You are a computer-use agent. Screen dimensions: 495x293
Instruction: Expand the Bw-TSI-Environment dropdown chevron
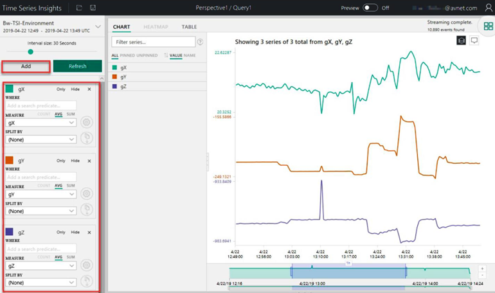point(98,27)
